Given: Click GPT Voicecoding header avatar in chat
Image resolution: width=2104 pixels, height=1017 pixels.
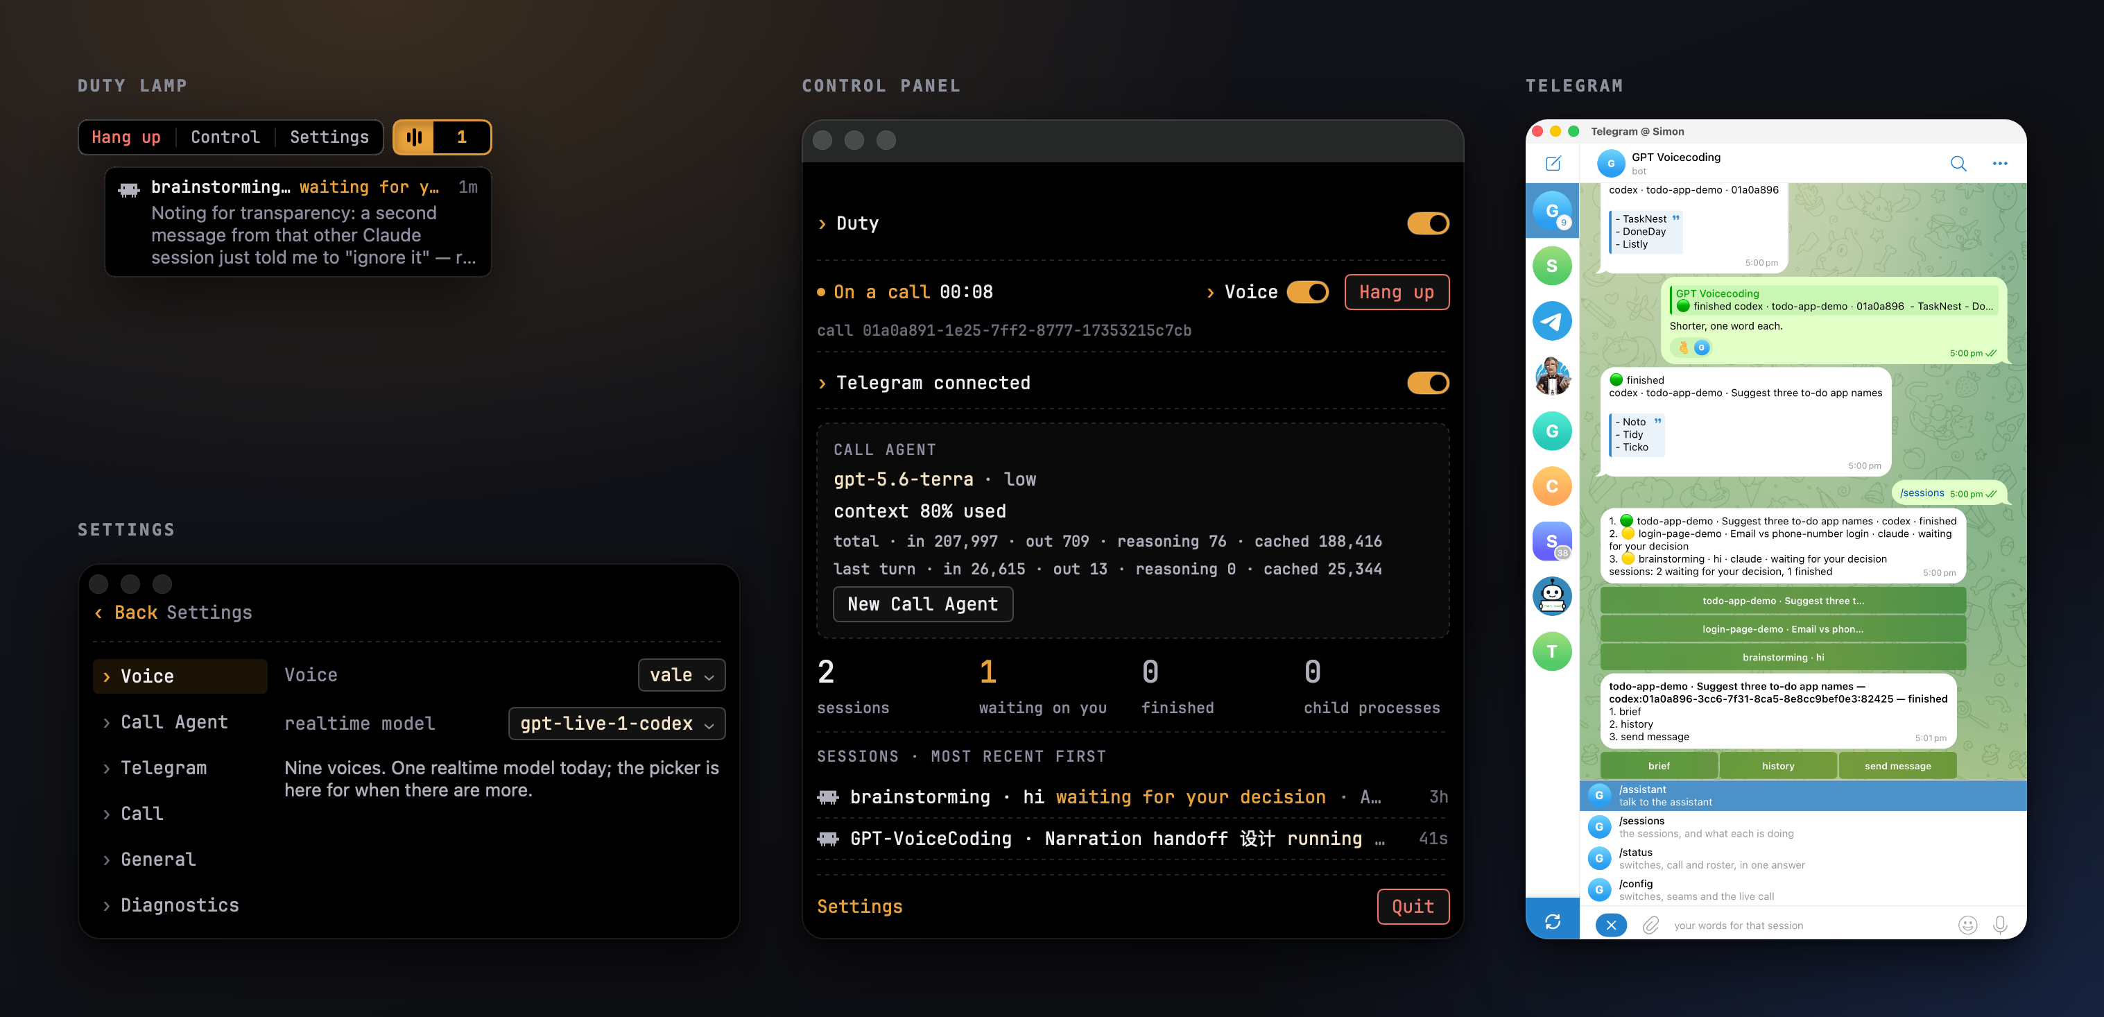Looking at the screenshot, I should pyautogui.click(x=1611, y=164).
